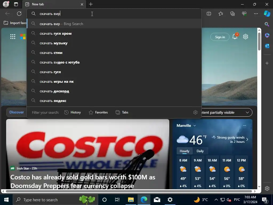
Task: Open the Windows Start menu
Action: tap(6, 200)
